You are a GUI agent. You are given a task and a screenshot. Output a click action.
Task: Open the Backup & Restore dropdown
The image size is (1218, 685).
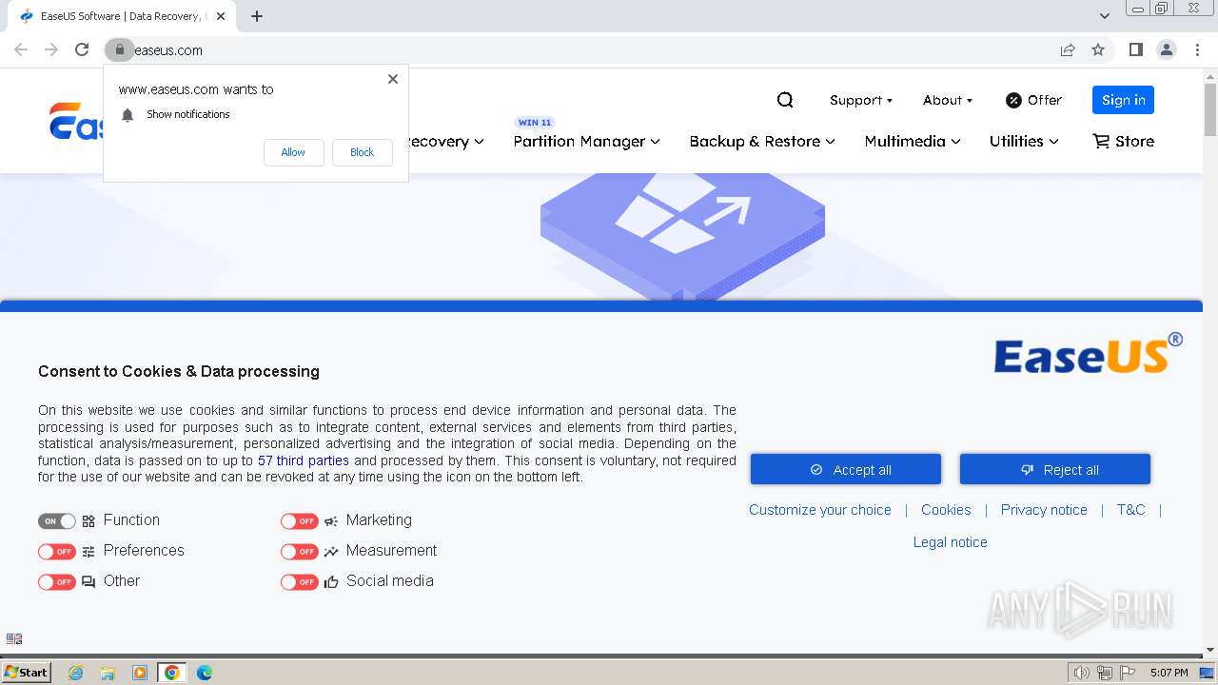pyautogui.click(x=762, y=141)
